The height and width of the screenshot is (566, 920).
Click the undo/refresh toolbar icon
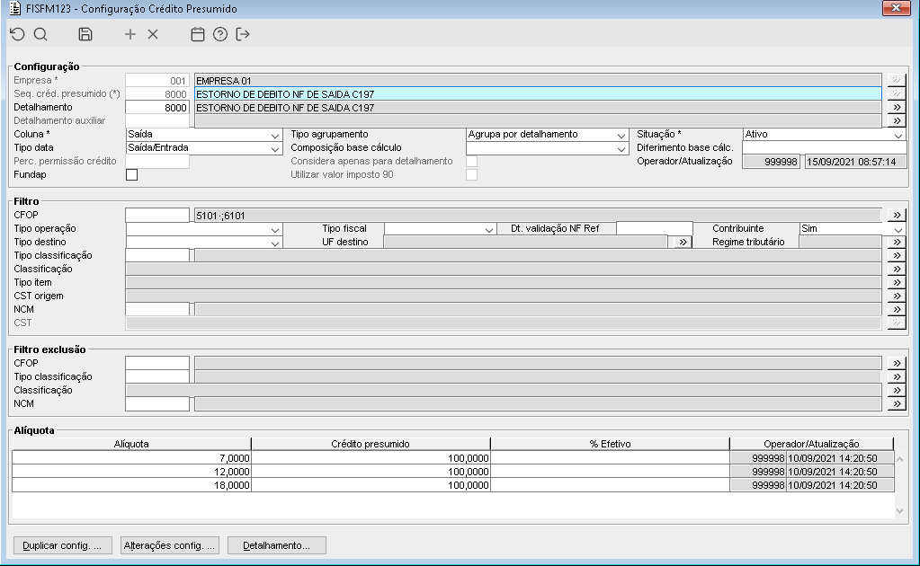[x=18, y=34]
